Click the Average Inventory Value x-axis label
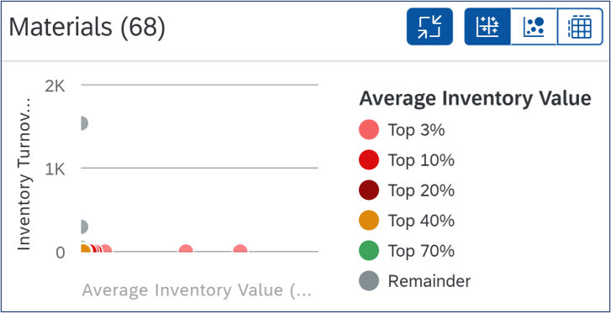611x313 pixels. (197, 290)
